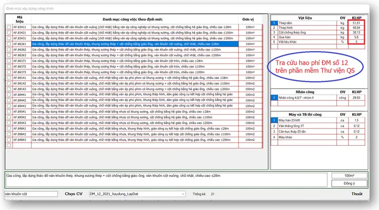This screenshot has height=210, width=379.
Task: Select the Thép hình material row
Action: click(x=317, y=28)
